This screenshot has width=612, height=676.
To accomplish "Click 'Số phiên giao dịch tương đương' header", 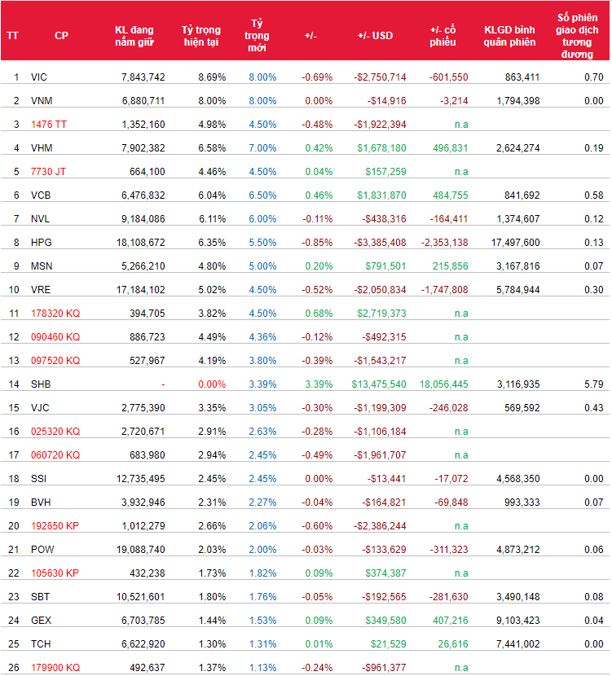I will [x=577, y=36].
